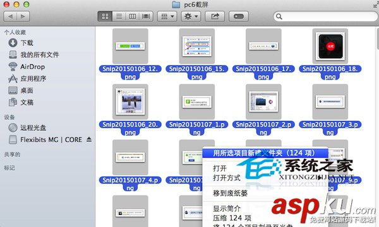Image resolution: width=379 pixels, height=227 pixels.
Task: Switch to icon view mode
Action: (105, 16)
